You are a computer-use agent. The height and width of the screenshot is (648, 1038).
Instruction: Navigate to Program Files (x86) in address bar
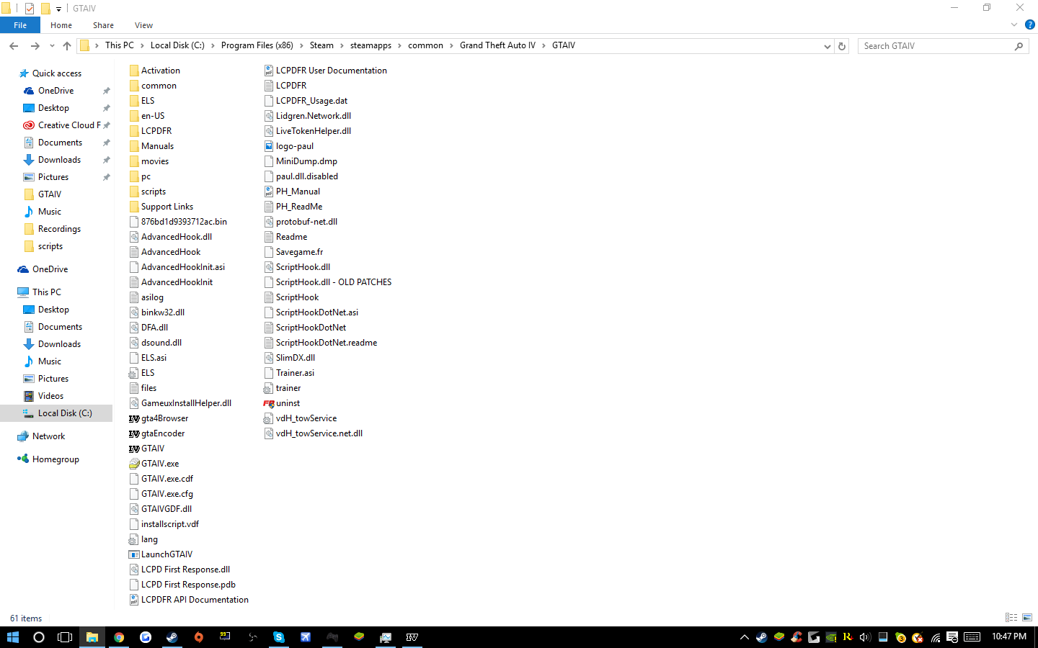point(257,45)
